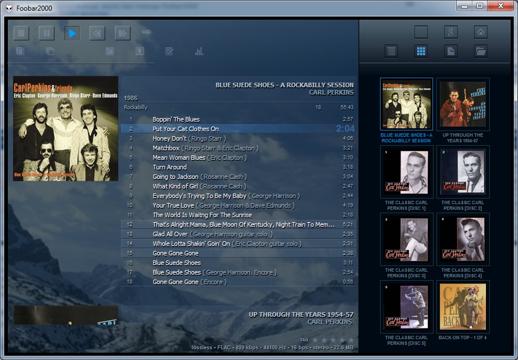Click the three stacked squares icon
This screenshot has height=360, width=518.
click(x=50, y=51)
